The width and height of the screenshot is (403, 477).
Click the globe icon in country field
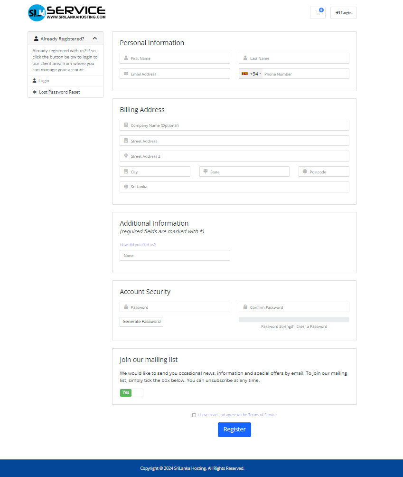(x=126, y=187)
